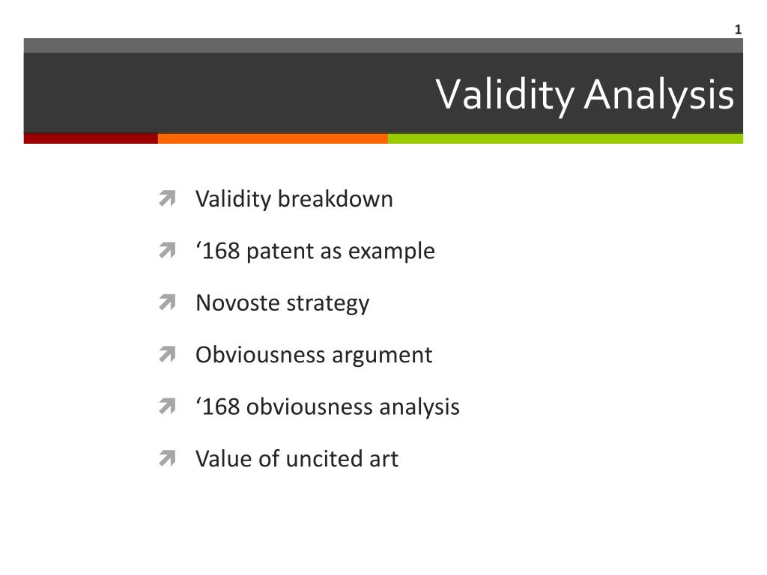Image resolution: width=767 pixels, height=575 pixels.
Task: Click the arrow bullet beside Validity breakdown
Action: point(167,198)
